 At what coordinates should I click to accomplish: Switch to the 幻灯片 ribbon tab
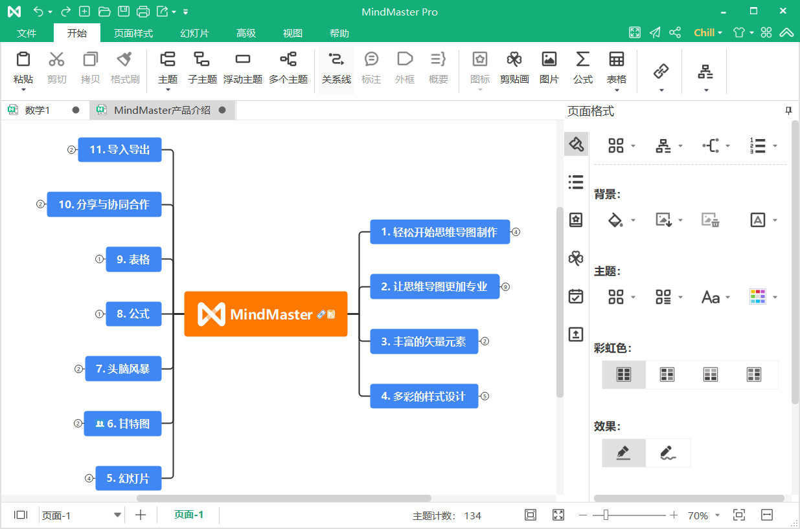[195, 33]
